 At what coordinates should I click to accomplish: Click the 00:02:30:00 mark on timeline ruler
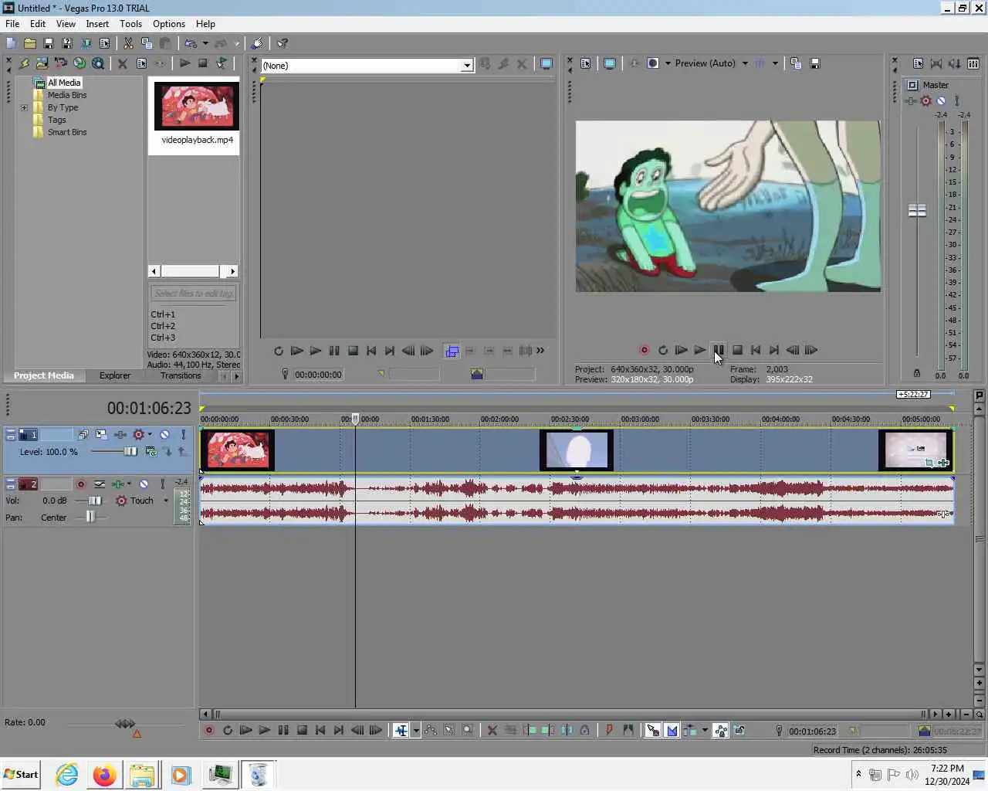tap(570, 419)
